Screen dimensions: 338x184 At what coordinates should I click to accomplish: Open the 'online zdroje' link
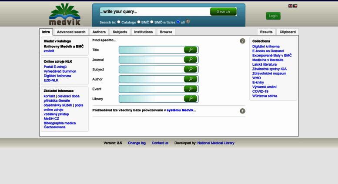(54, 110)
